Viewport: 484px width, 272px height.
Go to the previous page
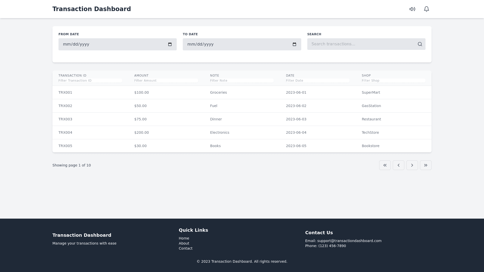[399, 165]
